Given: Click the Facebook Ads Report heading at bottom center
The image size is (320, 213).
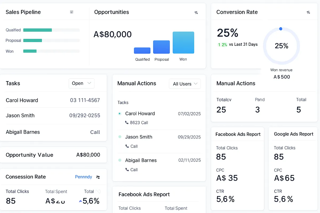Looking at the screenshot, I should tap(144, 194).
